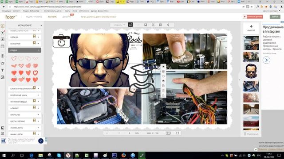Open Firefox from the Windows taskbar
This screenshot has height=159, width=284.
tap(123, 155)
